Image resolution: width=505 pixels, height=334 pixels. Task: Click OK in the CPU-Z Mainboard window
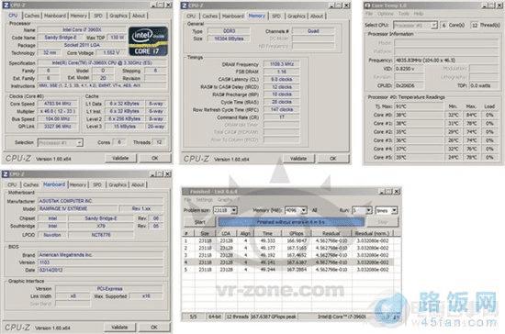[x=154, y=328]
